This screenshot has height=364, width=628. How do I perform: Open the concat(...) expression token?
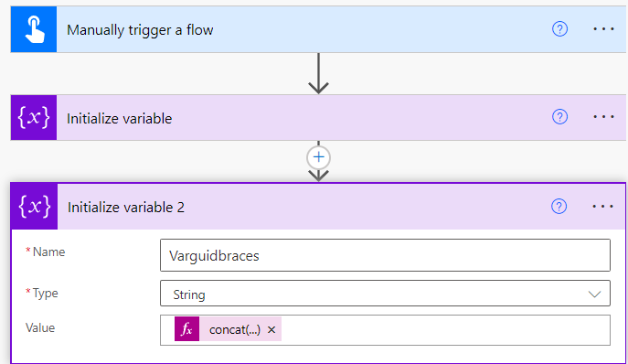pos(235,329)
